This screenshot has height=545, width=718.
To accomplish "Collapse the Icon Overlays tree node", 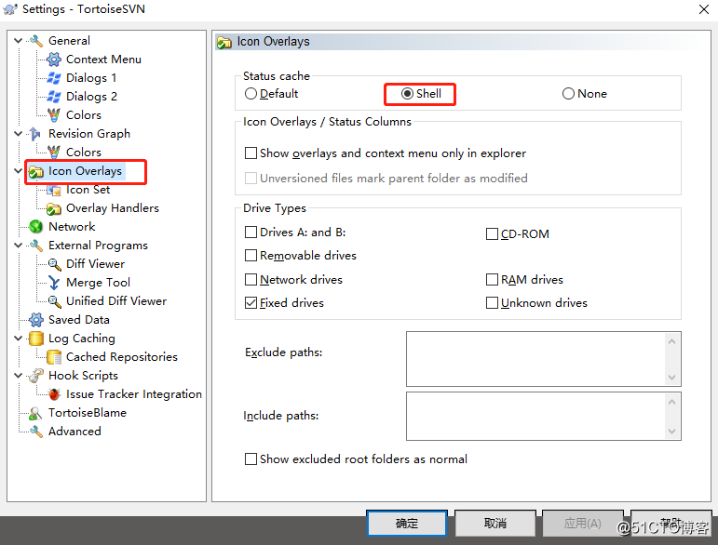I will tap(19, 171).
